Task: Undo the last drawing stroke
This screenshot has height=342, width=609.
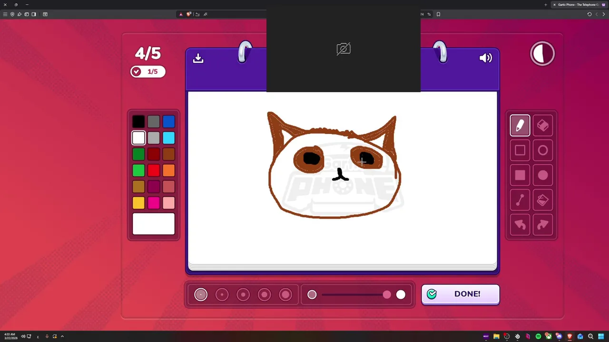Action: 520,225
